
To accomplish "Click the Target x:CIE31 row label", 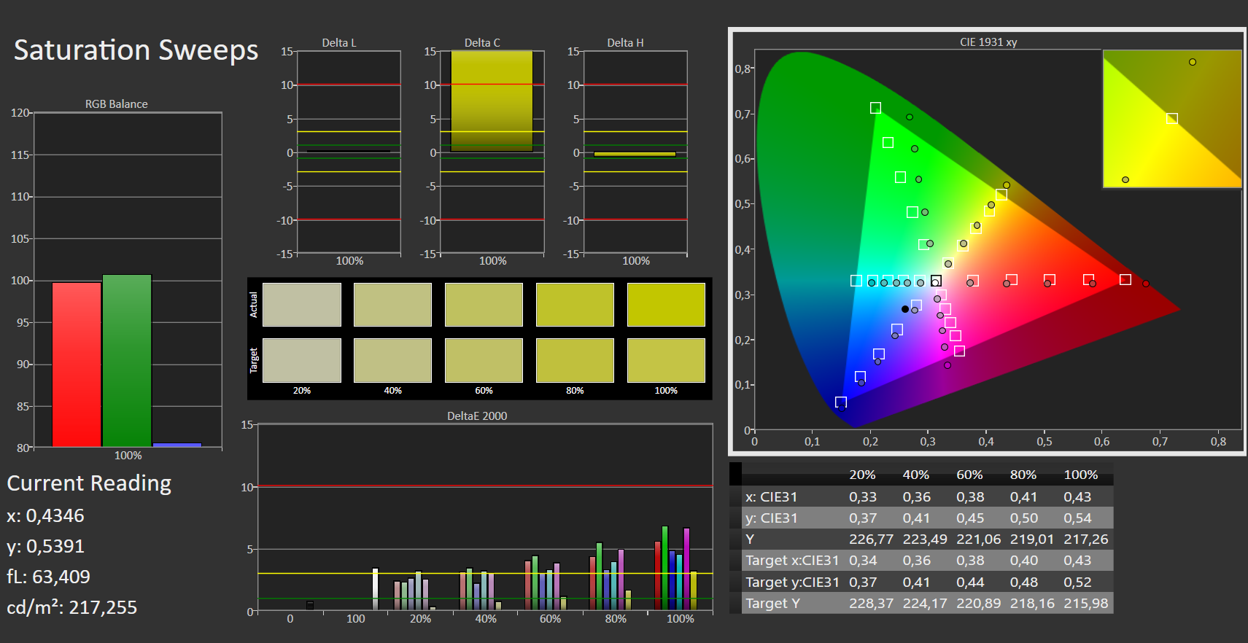I will point(791,561).
